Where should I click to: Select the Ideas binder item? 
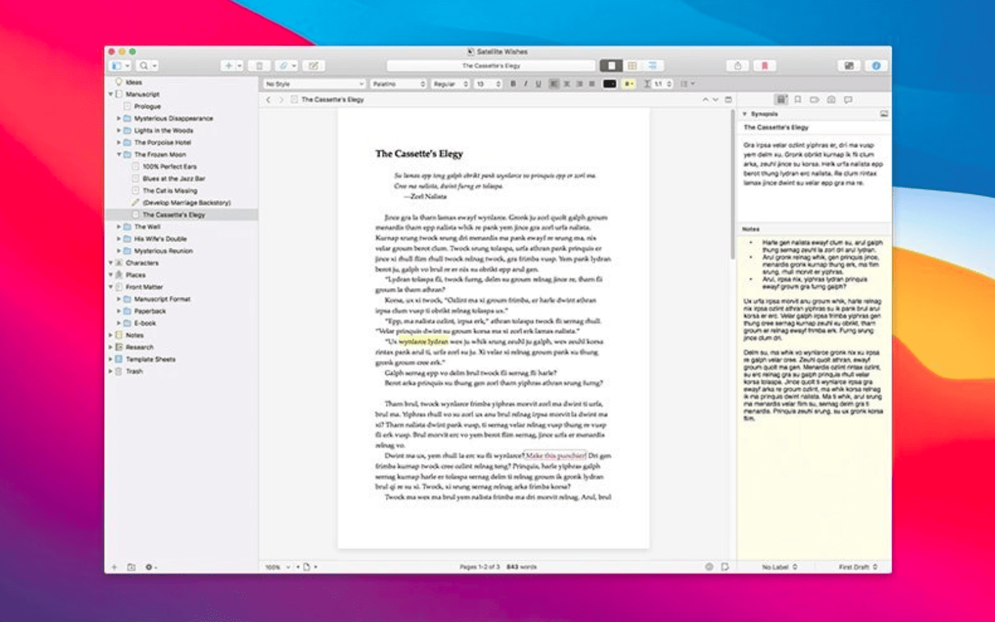point(133,82)
